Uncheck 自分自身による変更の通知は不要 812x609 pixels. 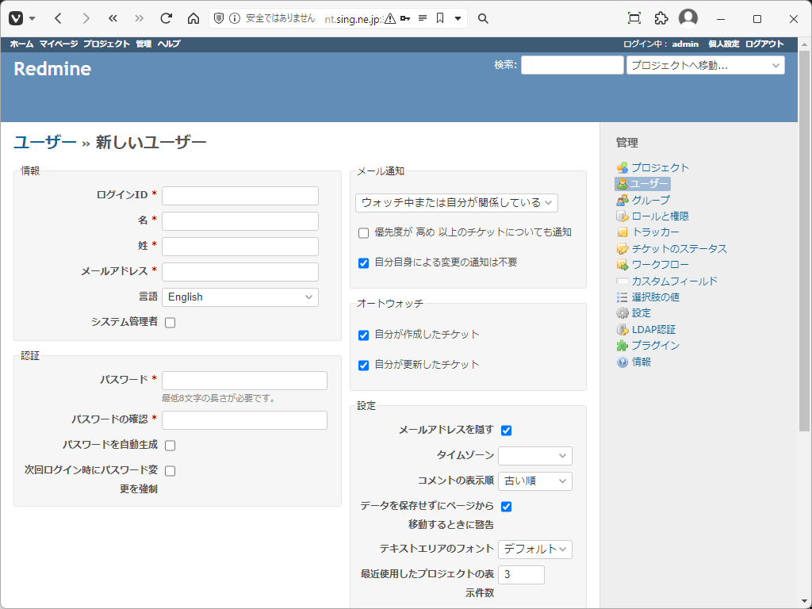click(363, 263)
